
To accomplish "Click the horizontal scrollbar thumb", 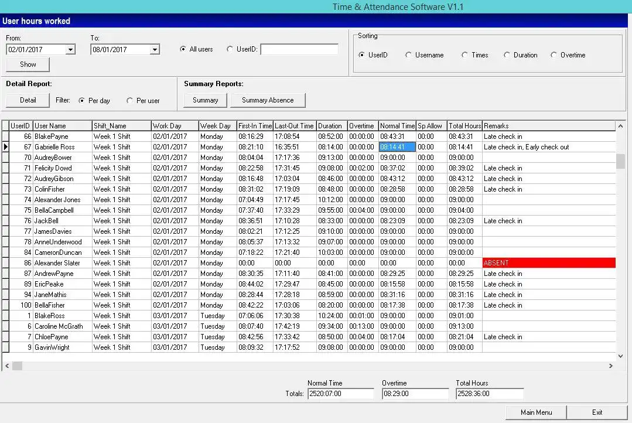I will [18, 366].
